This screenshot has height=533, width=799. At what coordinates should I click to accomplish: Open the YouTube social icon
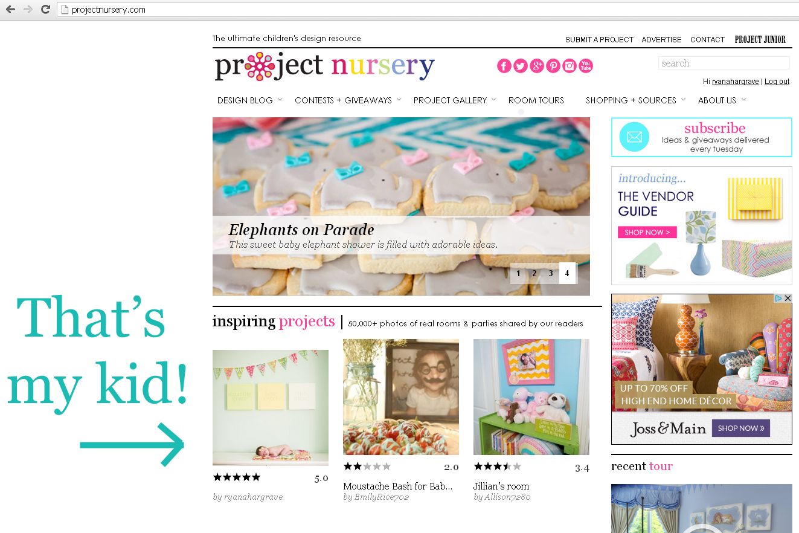(x=586, y=66)
